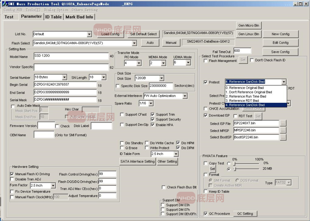Open External Interleave dropdown
Viewport: 310px width, 221px height.
point(185,96)
